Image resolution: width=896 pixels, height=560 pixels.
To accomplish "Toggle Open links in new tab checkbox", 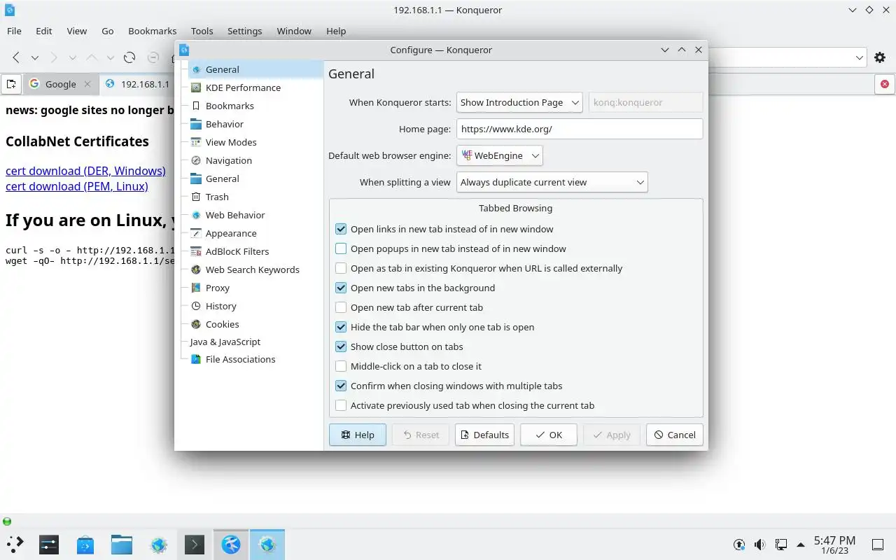I will [x=341, y=229].
